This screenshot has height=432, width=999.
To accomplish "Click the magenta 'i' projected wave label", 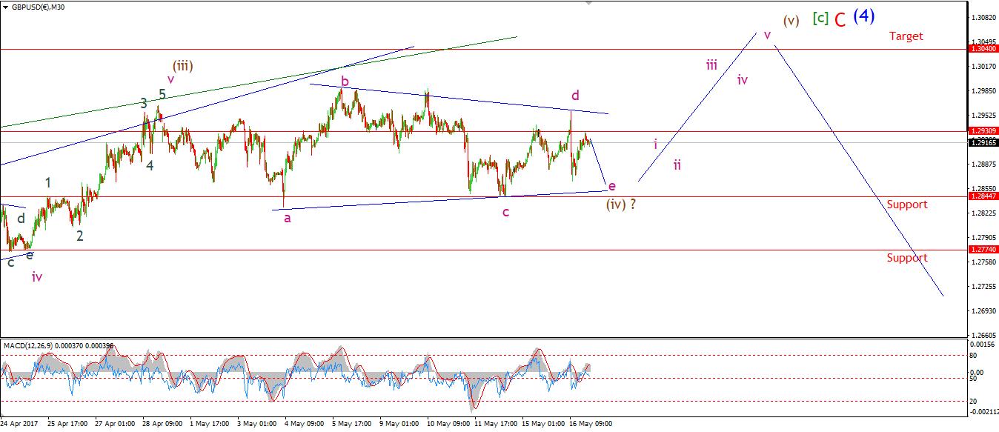I will point(655,144).
